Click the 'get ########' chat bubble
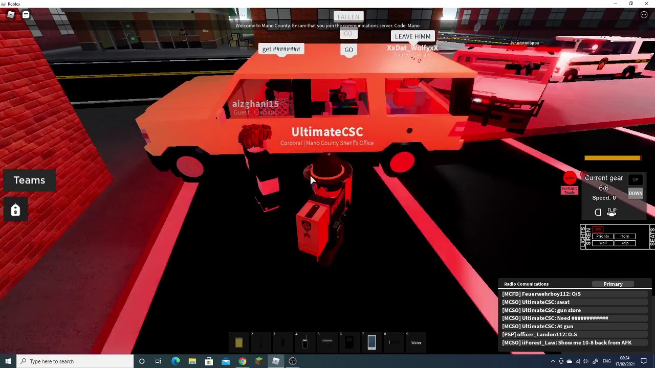Viewport: 655px width, 368px height. coord(281,49)
